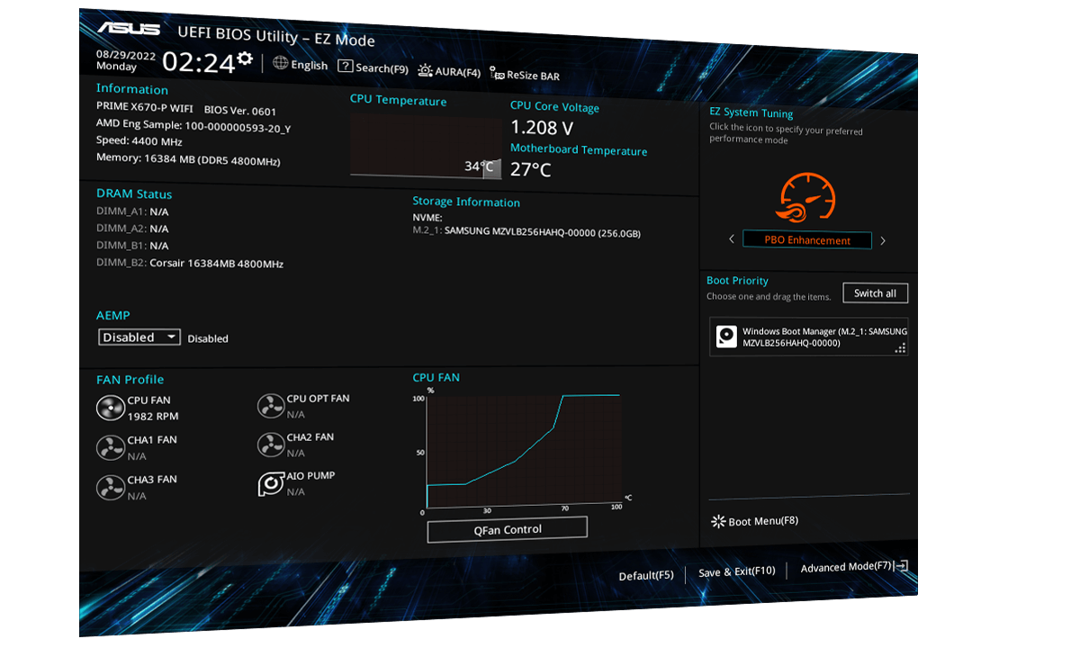This screenshot has height=648, width=1080.
Task: Open QFan Control
Action: pyautogui.click(x=508, y=529)
